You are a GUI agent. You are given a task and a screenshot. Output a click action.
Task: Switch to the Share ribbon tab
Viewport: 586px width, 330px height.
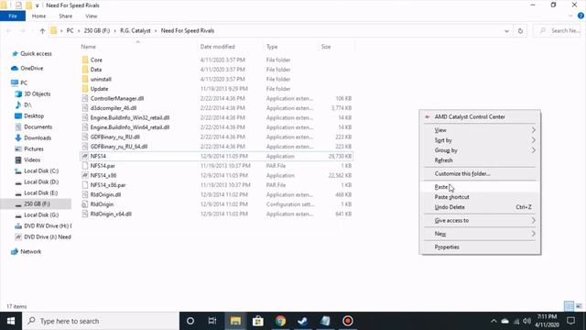pos(65,16)
